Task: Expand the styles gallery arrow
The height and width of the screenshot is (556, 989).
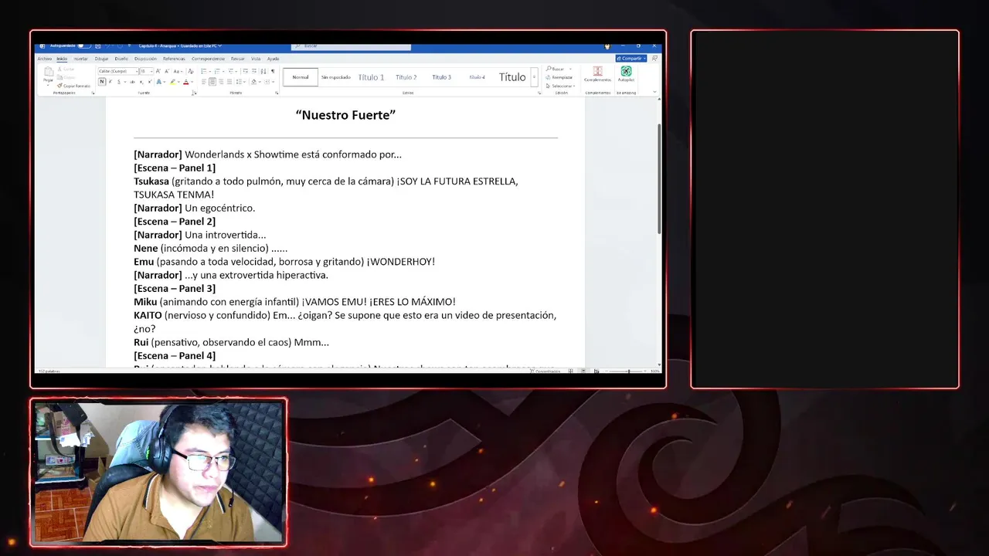Action: 534,76
